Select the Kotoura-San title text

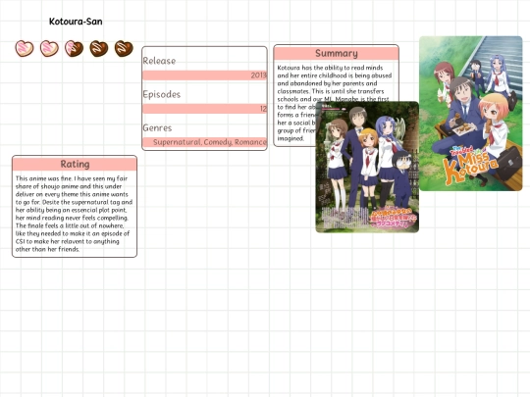point(76,22)
